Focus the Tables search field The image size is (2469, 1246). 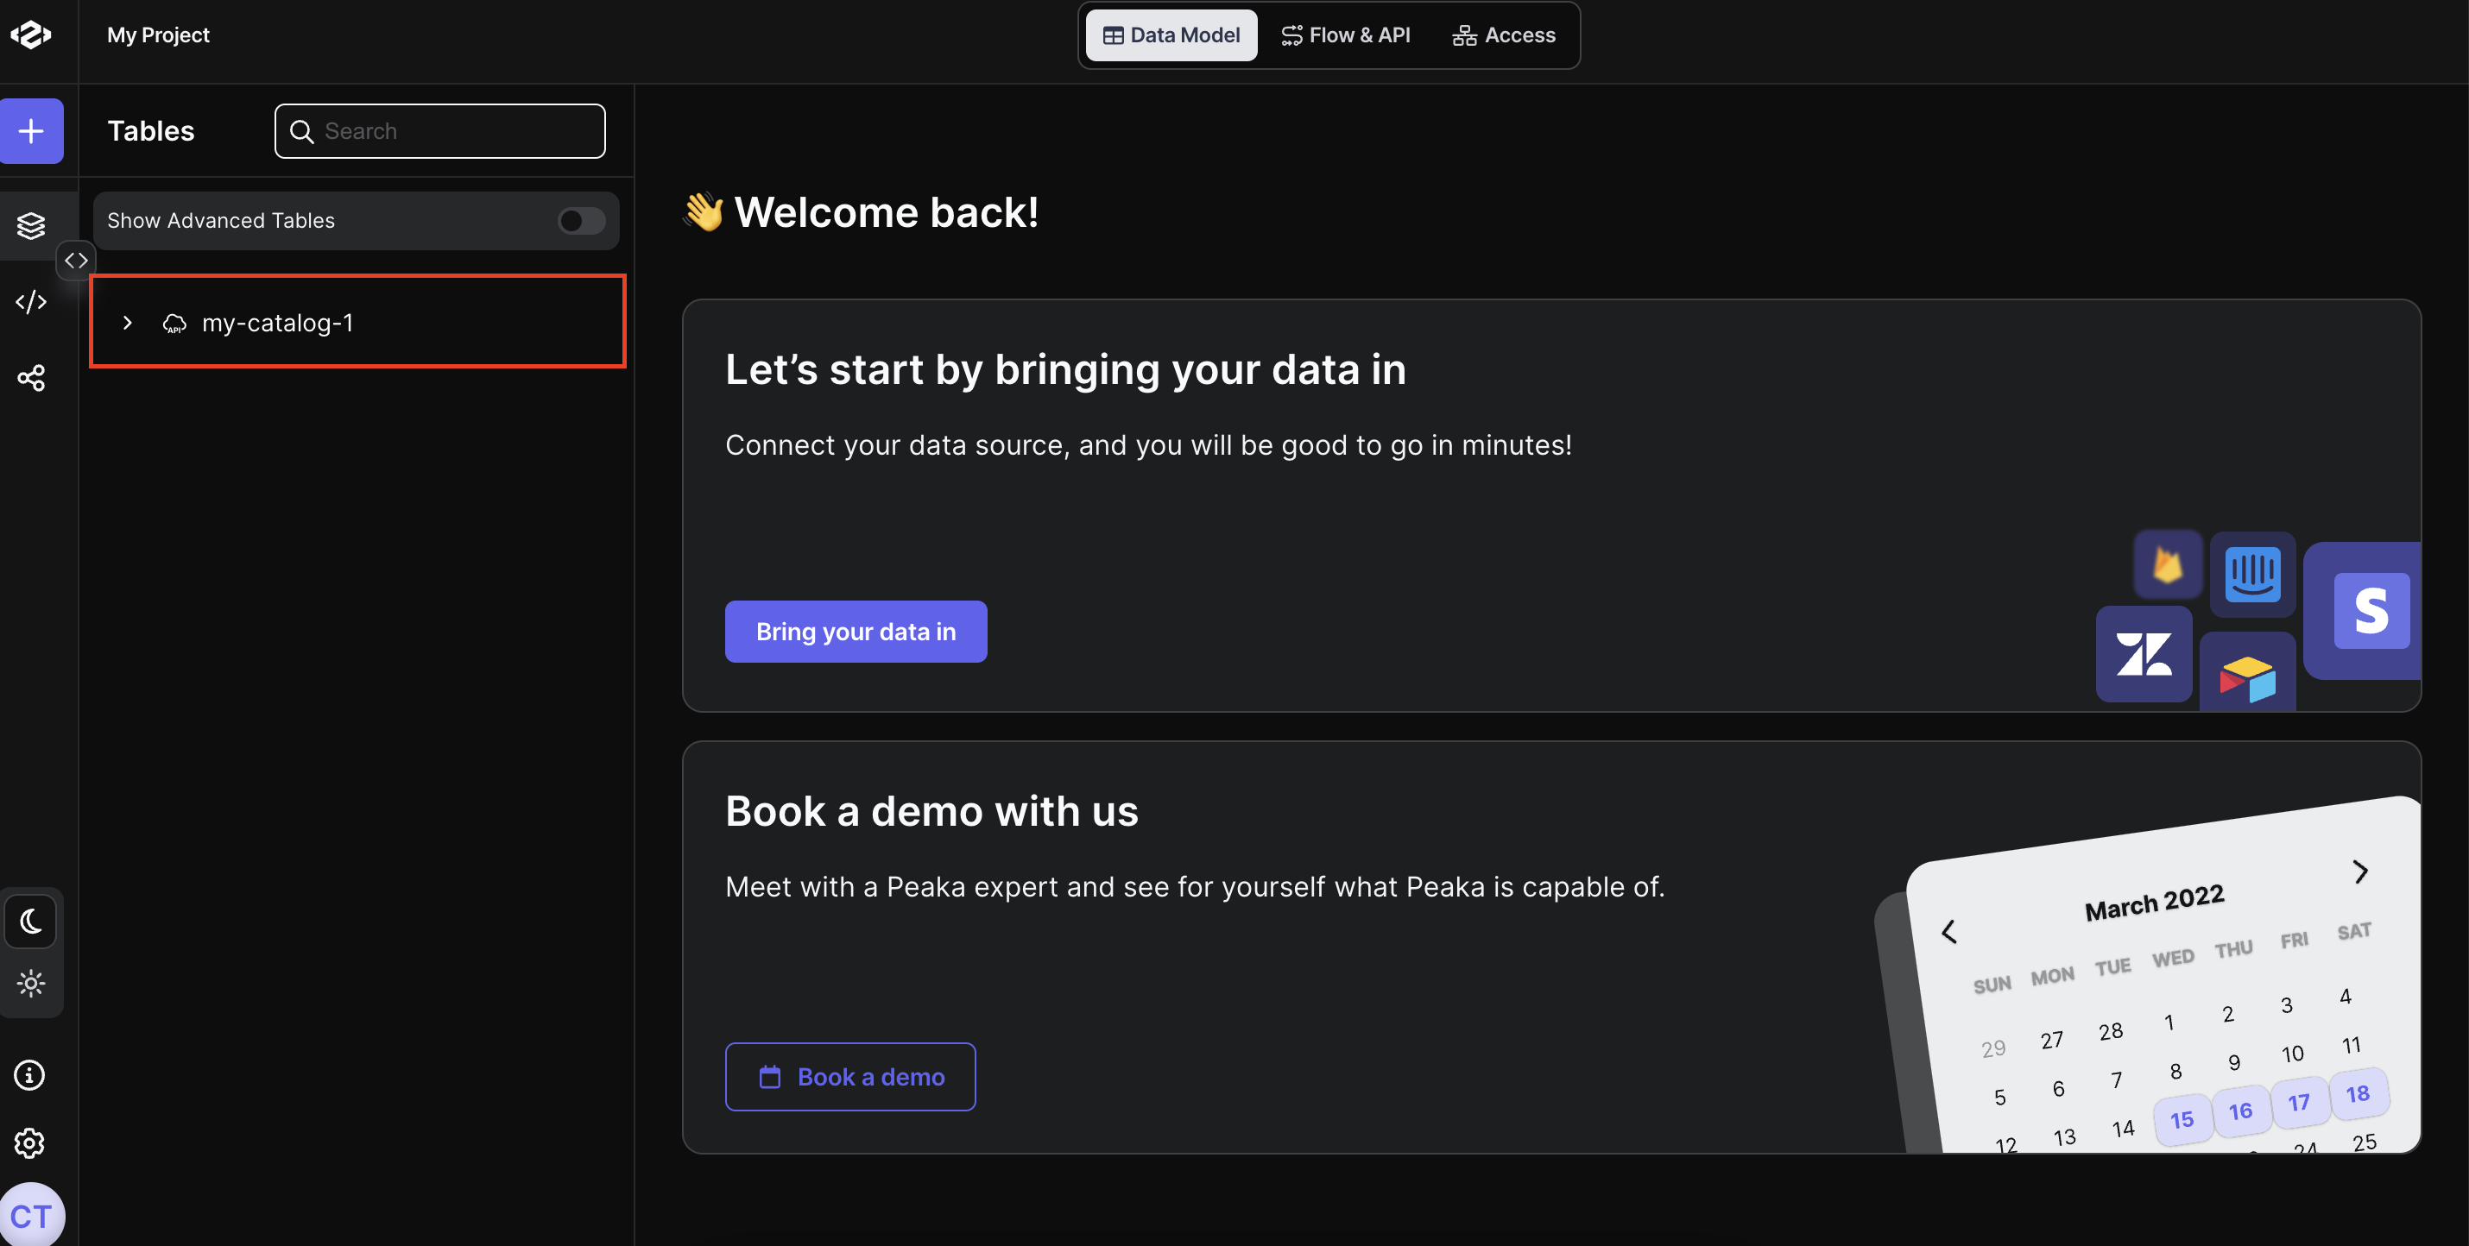pyautogui.click(x=440, y=131)
